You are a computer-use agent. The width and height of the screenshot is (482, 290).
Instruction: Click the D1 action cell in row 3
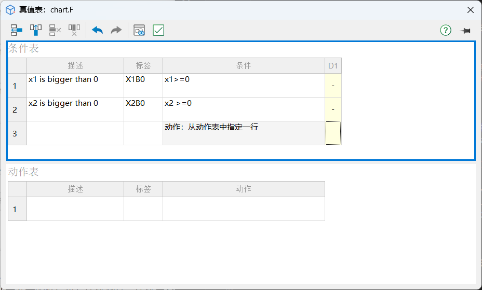click(333, 133)
